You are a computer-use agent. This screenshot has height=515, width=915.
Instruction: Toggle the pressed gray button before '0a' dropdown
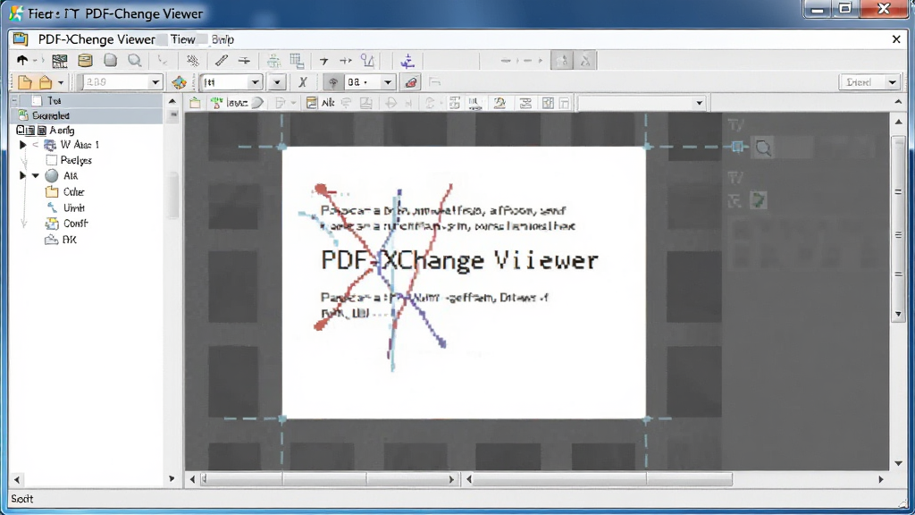point(332,82)
